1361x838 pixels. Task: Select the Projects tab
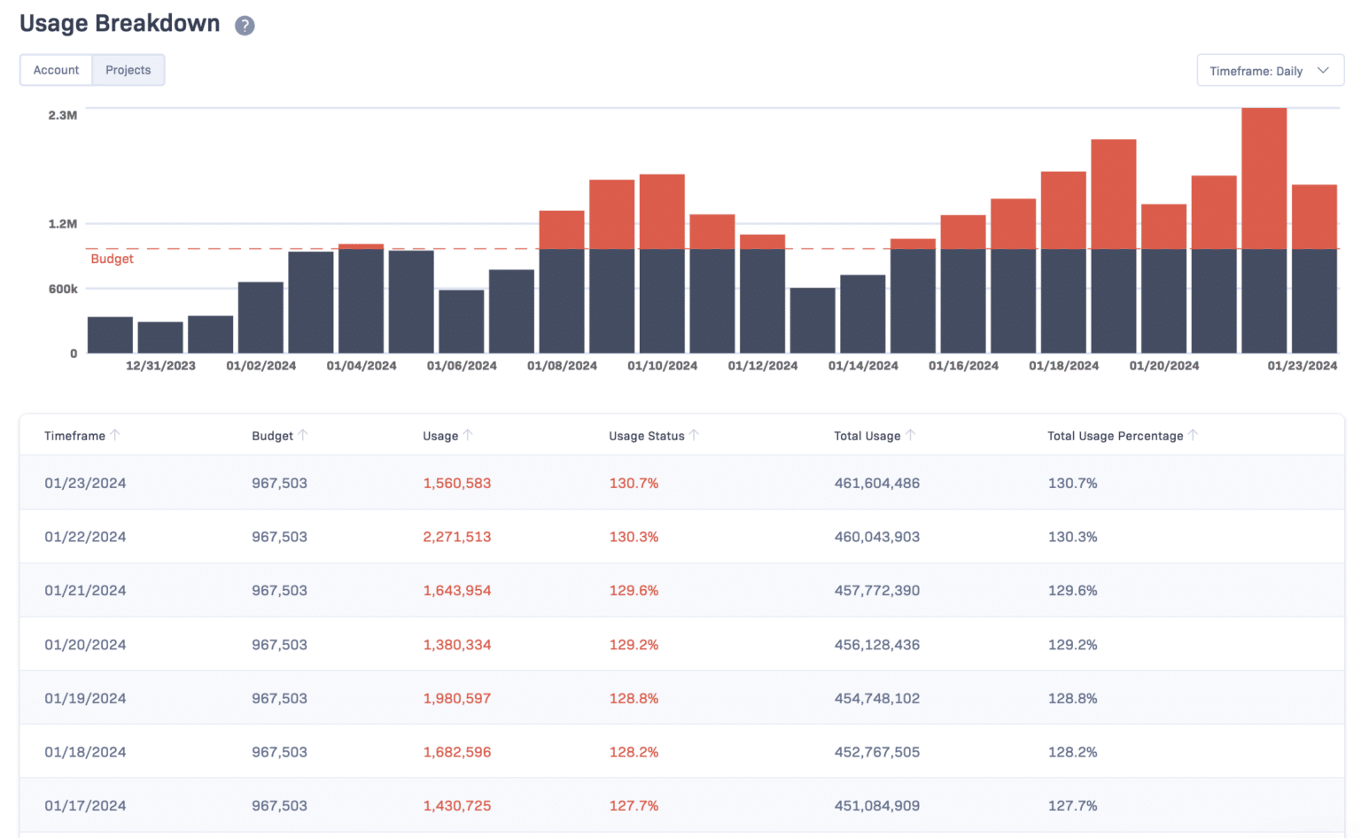(x=128, y=69)
